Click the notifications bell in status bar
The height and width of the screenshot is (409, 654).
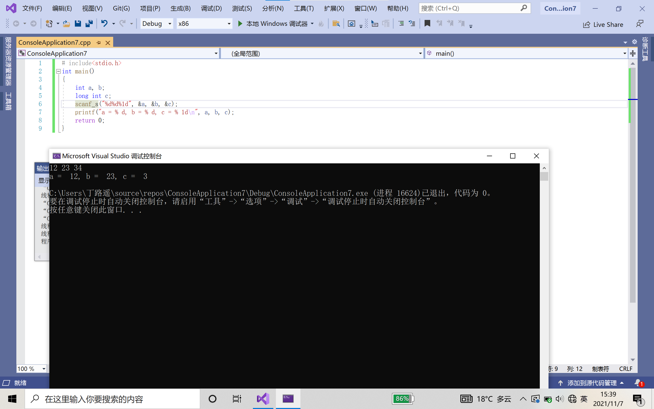pos(639,383)
